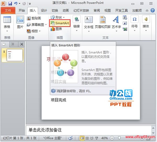Expand the 艺术字 dropdown arrow
Screen dimensions: 157x142
coord(116,31)
